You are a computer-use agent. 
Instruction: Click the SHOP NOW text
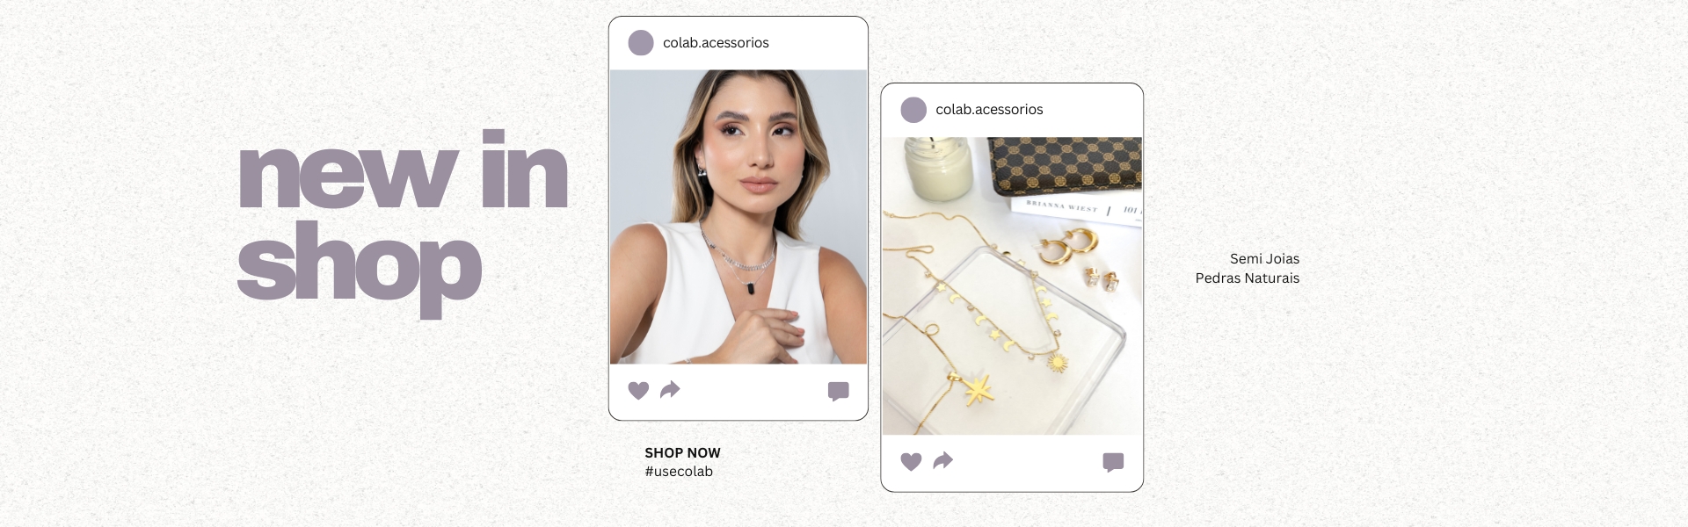[x=682, y=453]
